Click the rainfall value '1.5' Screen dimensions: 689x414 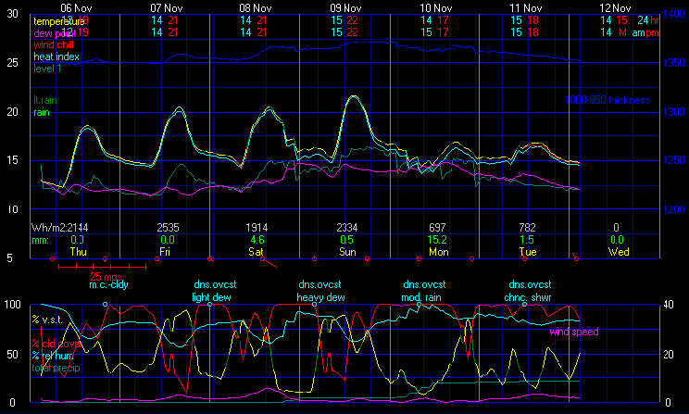[x=527, y=240]
